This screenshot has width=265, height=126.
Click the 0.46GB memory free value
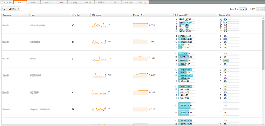[x=152, y=75]
